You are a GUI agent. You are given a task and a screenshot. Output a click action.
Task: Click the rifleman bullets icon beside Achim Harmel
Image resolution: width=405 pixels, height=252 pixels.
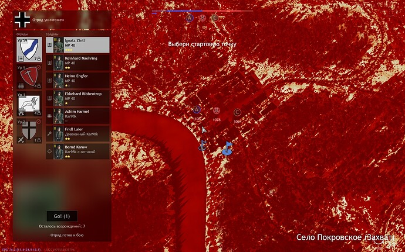[49, 116]
